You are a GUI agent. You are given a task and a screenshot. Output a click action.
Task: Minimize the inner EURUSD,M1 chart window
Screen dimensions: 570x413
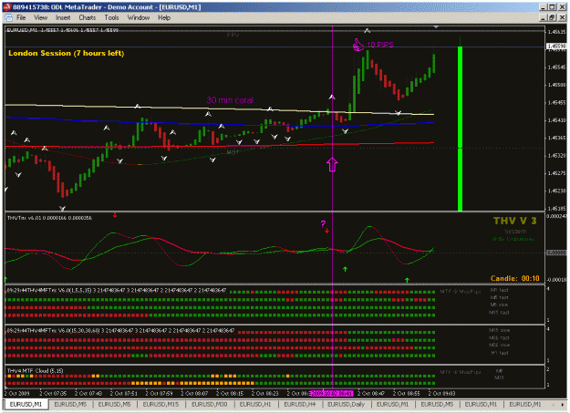tap(544, 17)
